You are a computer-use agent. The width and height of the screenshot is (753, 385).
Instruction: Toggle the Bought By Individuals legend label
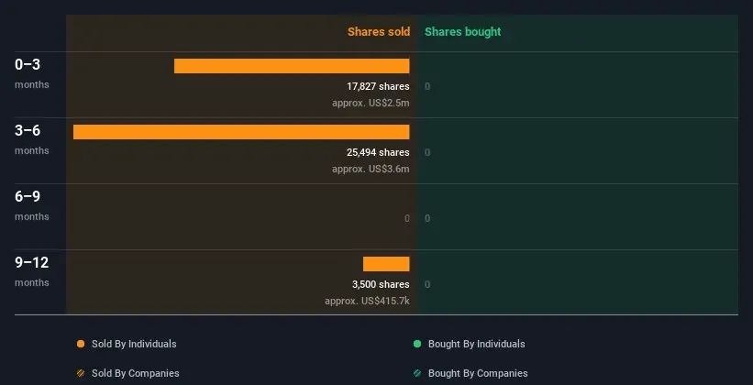[476, 344]
